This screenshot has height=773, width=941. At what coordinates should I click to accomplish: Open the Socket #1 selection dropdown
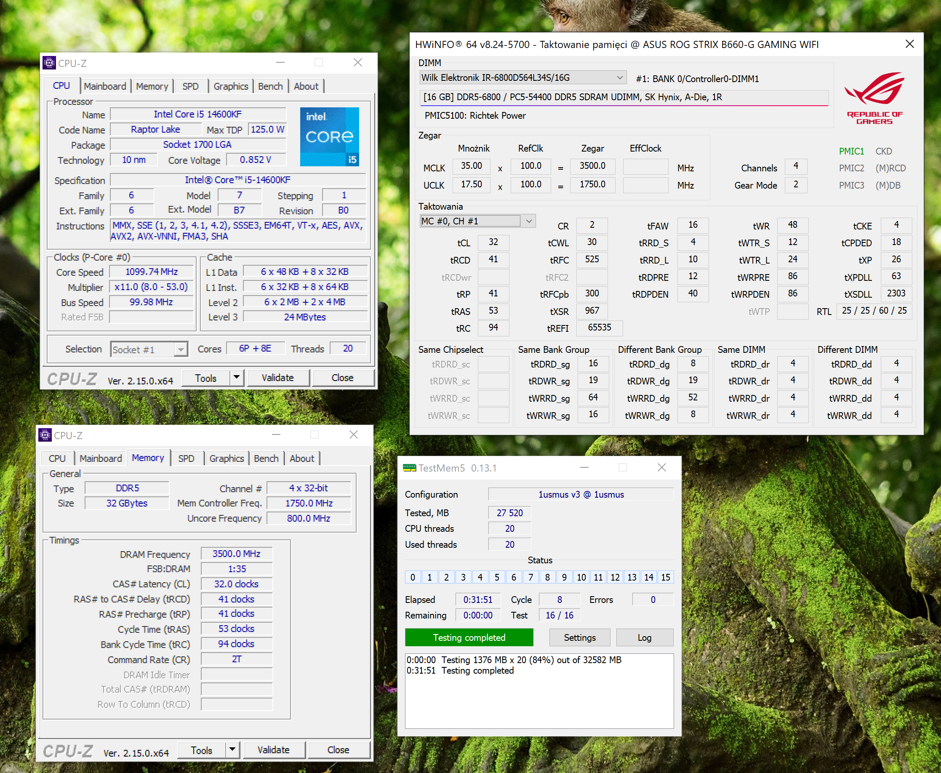(180, 349)
